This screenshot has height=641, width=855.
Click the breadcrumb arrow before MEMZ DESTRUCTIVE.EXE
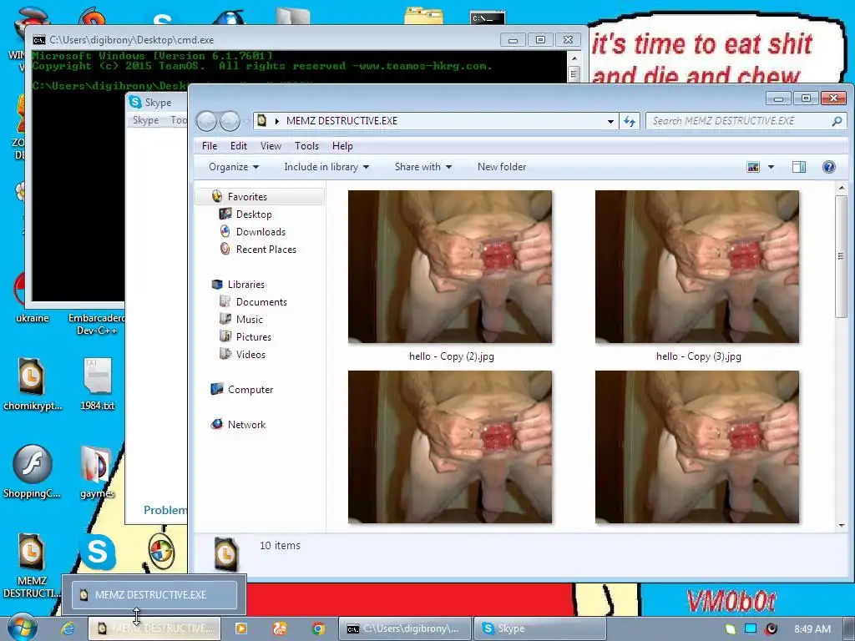277,121
